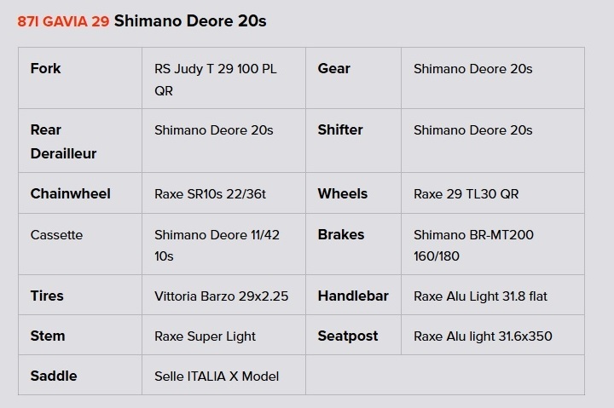Screen dimensions: 614x408
Task: Select Raxe 29 TL30 QR value
Action: [x=466, y=194]
